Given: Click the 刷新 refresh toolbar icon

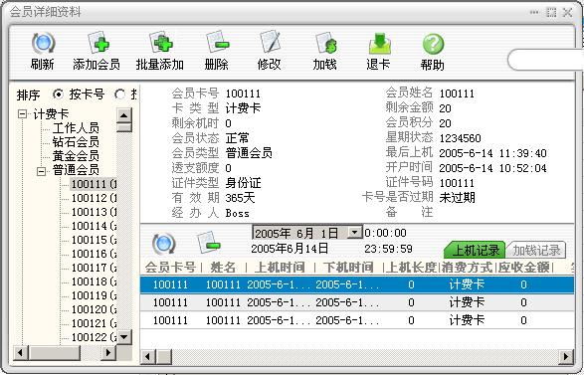Looking at the screenshot, I should (43, 44).
